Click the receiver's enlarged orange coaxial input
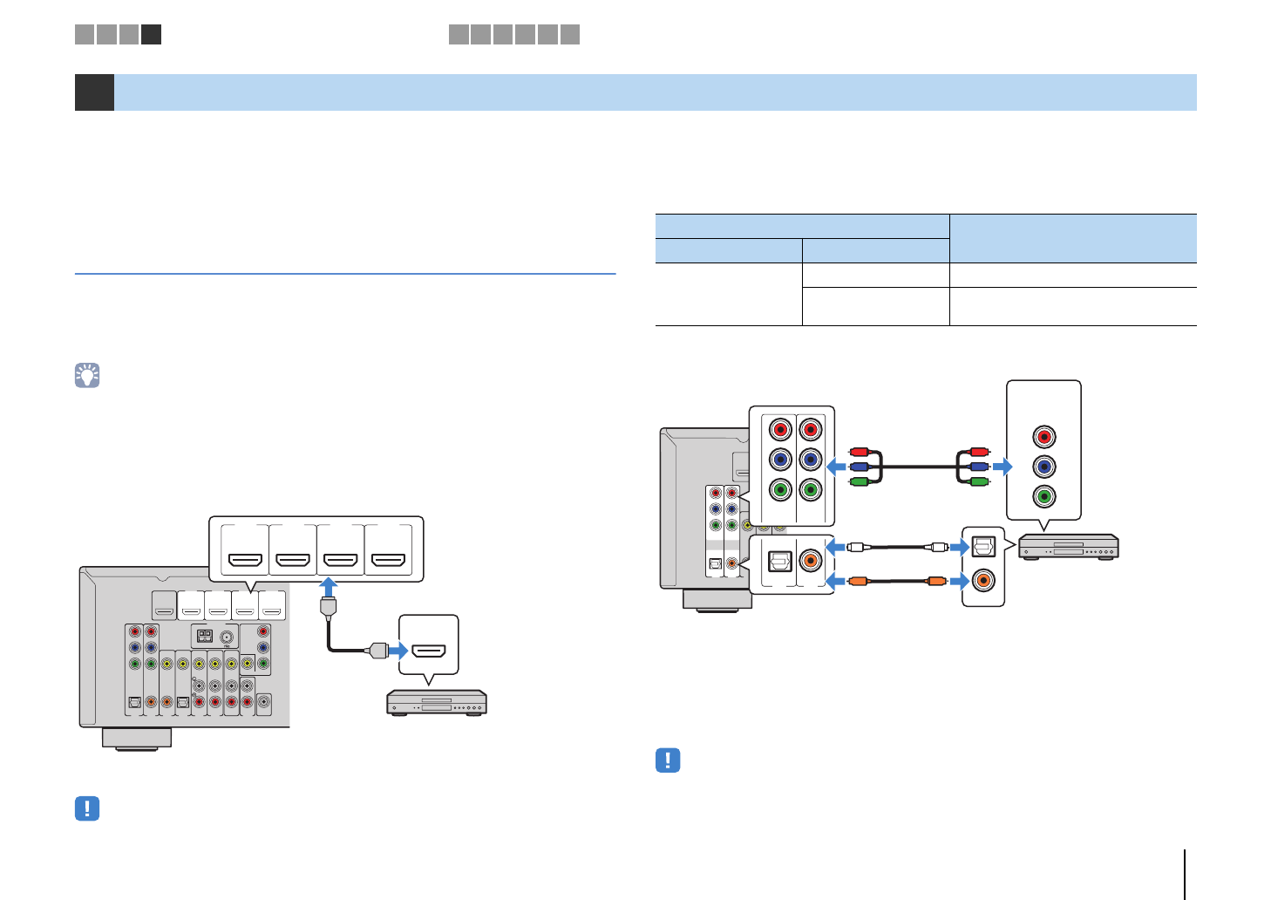The image size is (1271, 900). point(811,560)
